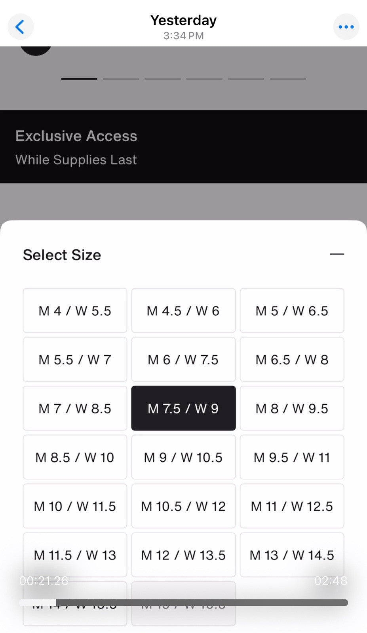Choose the M 6 / W 7.5 option
This screenshot has height=633, width=367.
[x=183, y=360]
